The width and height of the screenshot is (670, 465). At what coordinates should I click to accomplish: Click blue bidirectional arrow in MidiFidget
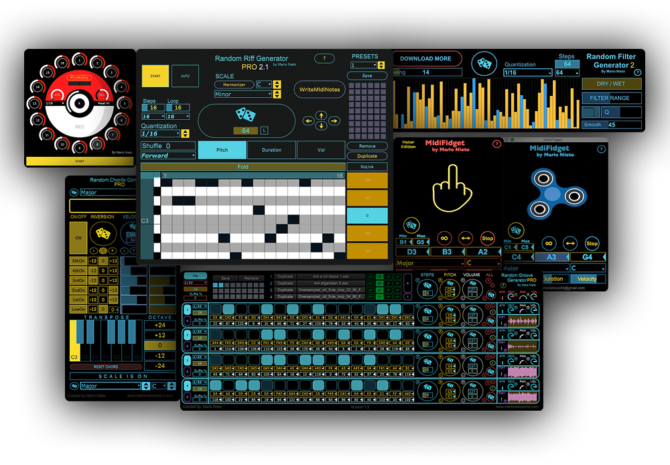tap(570, 244)
